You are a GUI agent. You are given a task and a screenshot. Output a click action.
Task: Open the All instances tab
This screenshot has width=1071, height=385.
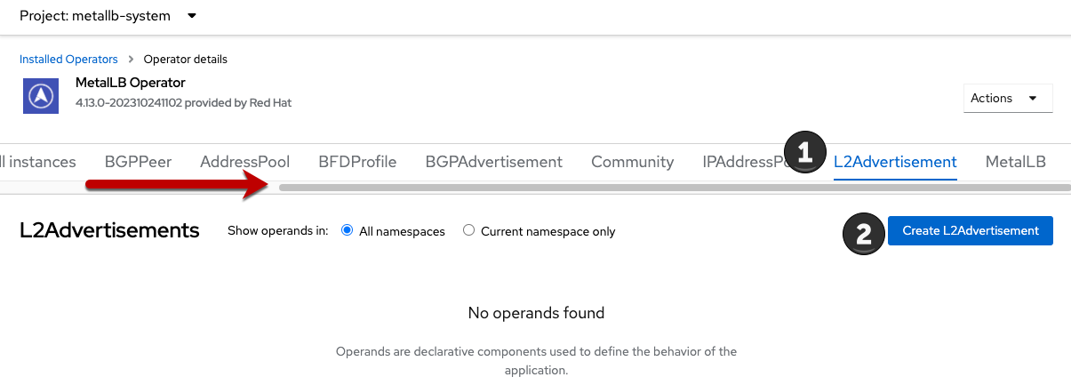click(x=37, y=162)
